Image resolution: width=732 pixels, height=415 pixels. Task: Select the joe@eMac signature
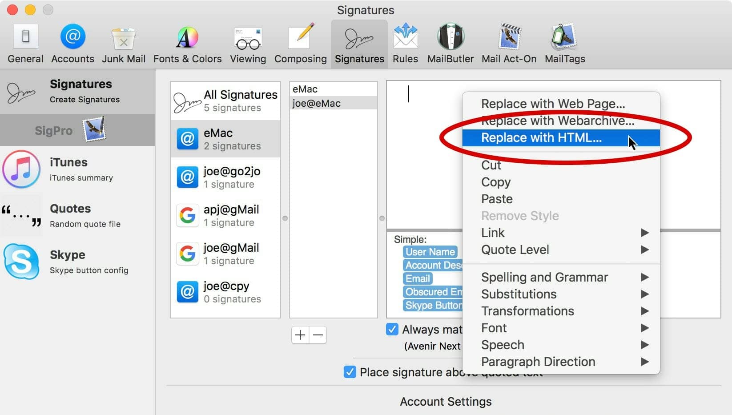tap(333, 103)
